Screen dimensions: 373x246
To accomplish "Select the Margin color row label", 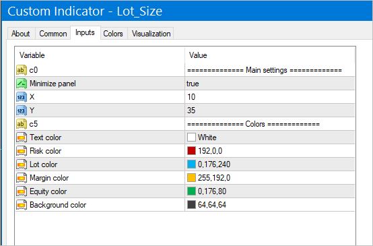I will (x=49, y=178).
